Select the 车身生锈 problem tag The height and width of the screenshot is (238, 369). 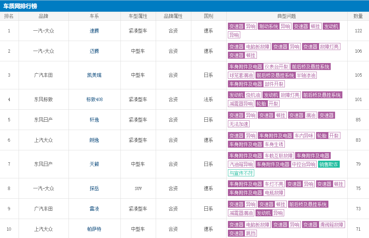click(x=274, y=144)
